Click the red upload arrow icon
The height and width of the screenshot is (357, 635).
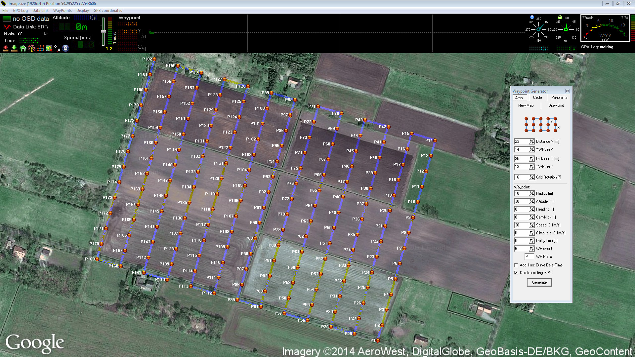[x=6, y=49]
